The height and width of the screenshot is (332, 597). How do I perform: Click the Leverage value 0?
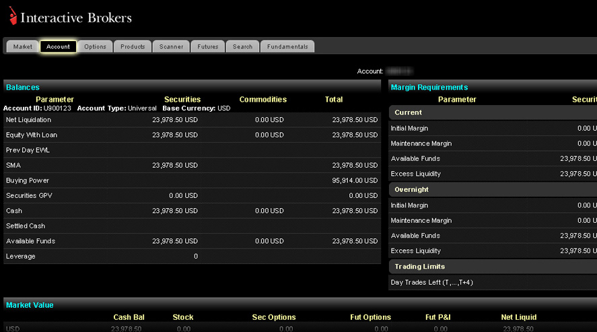196,256
